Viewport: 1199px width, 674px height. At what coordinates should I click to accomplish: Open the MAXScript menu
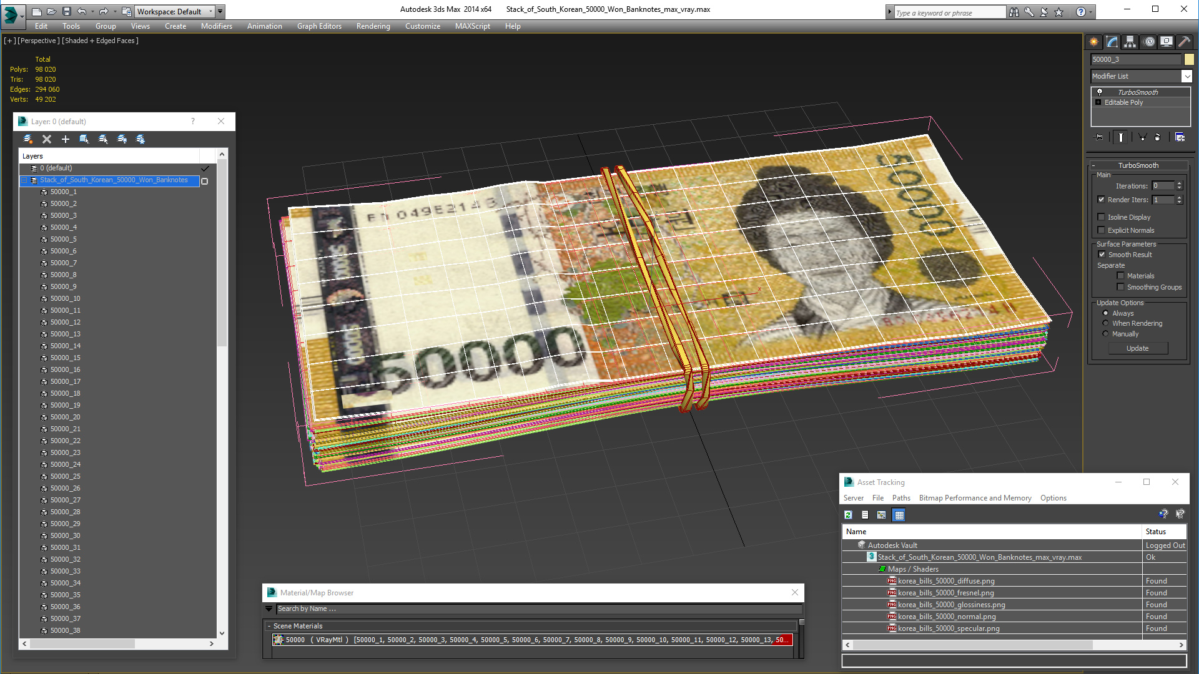pos(472,26)
